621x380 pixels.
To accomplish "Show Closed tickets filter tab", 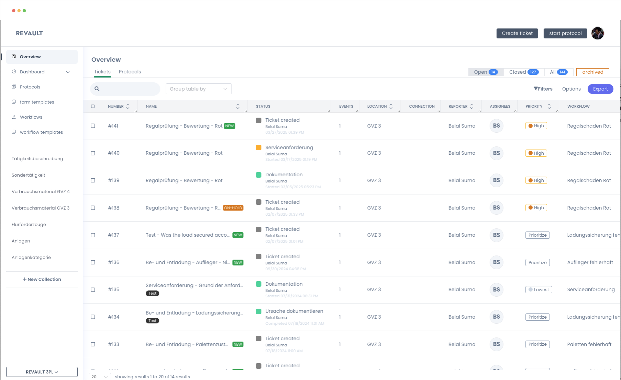I will [523, 72].
